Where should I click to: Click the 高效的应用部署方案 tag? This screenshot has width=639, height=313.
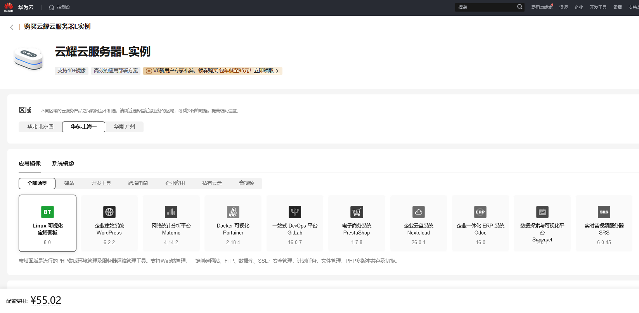coord(116,71)
